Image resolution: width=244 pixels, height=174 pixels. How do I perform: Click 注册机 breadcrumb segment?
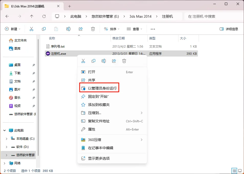(167, 16)
